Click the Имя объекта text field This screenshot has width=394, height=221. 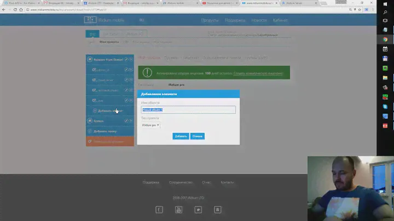click(188, 110)
